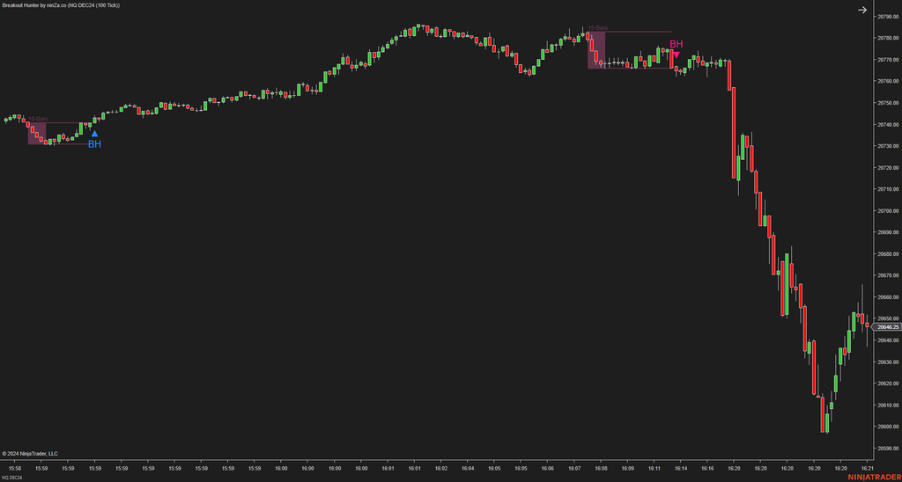This screenshot has width=902, height=482.
Task: Click the 16:11 time axis label
Action: click(654, 468)
